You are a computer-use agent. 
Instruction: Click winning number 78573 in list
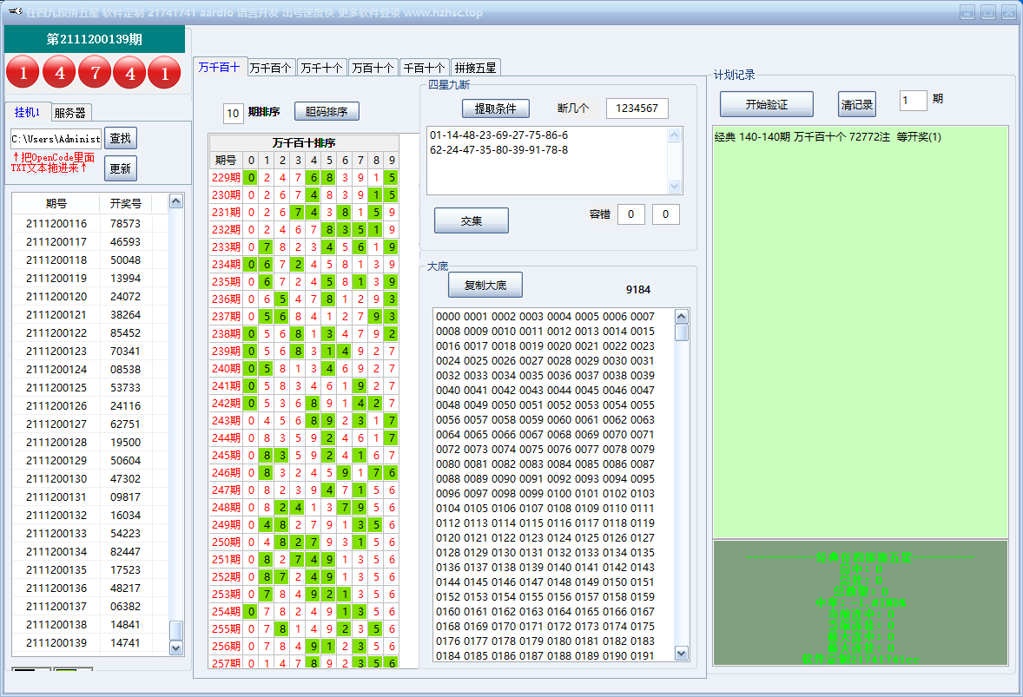125,224
